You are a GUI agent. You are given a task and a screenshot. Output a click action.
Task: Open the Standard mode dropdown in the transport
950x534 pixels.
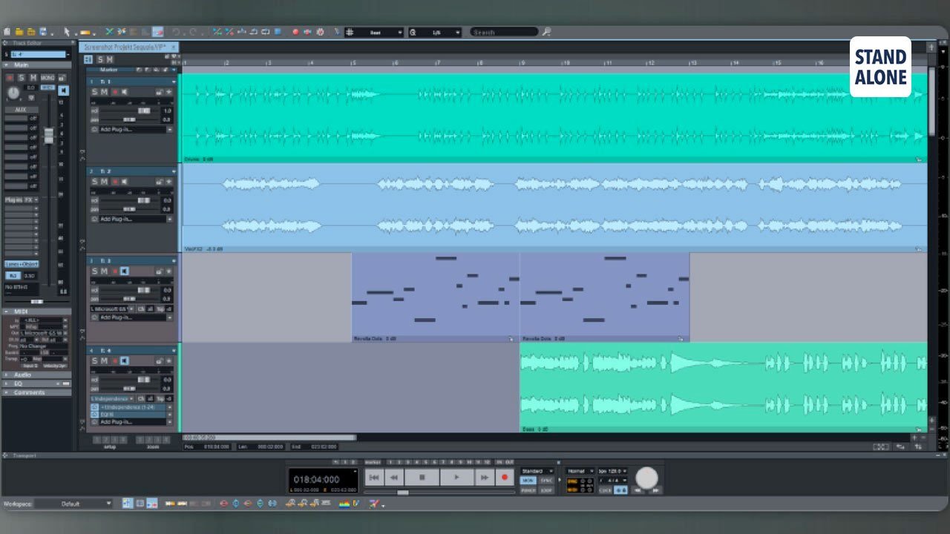537,470
